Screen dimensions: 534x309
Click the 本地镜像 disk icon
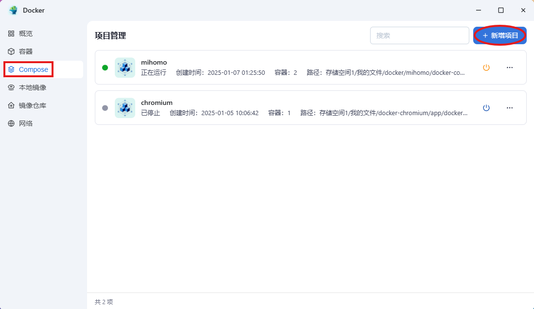click(11, 87)
